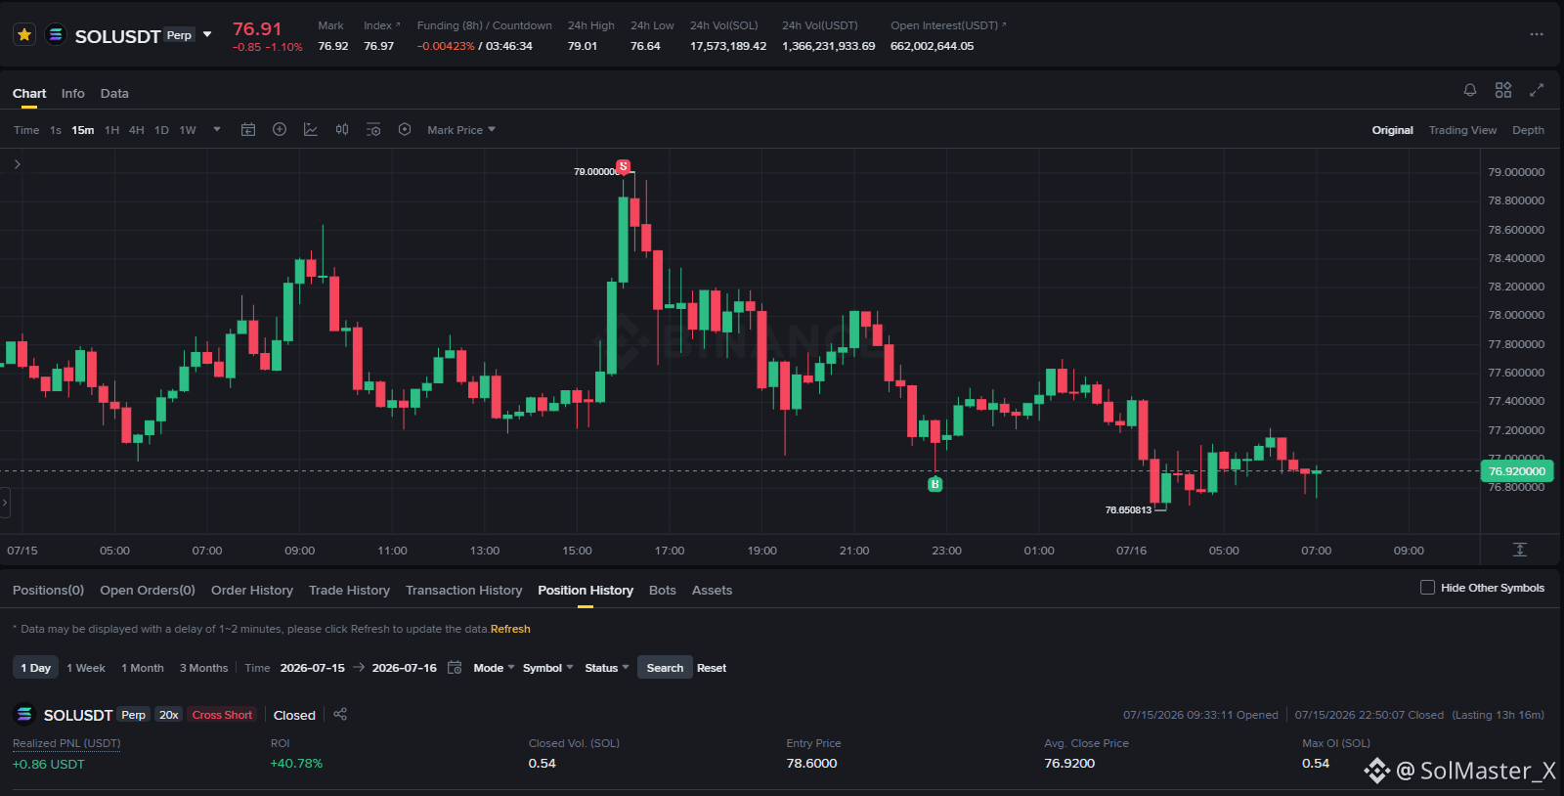Click the auto-fit price scale icon
1564x796 pixels.
pyautogui.click(x=1520, y=550)
